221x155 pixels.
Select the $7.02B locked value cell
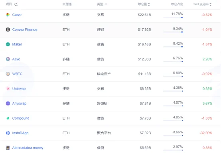click(x=145, y=133)
